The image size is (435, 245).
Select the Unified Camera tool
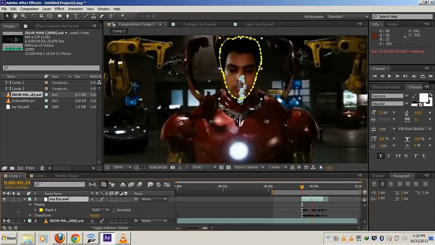[42, 16]
